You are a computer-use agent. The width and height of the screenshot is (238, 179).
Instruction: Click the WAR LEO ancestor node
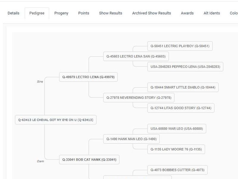click(x=176, y=129)
